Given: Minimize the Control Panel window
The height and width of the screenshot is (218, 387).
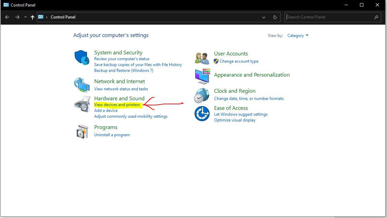Looking at the screenshot, I should tap(346, 5).
